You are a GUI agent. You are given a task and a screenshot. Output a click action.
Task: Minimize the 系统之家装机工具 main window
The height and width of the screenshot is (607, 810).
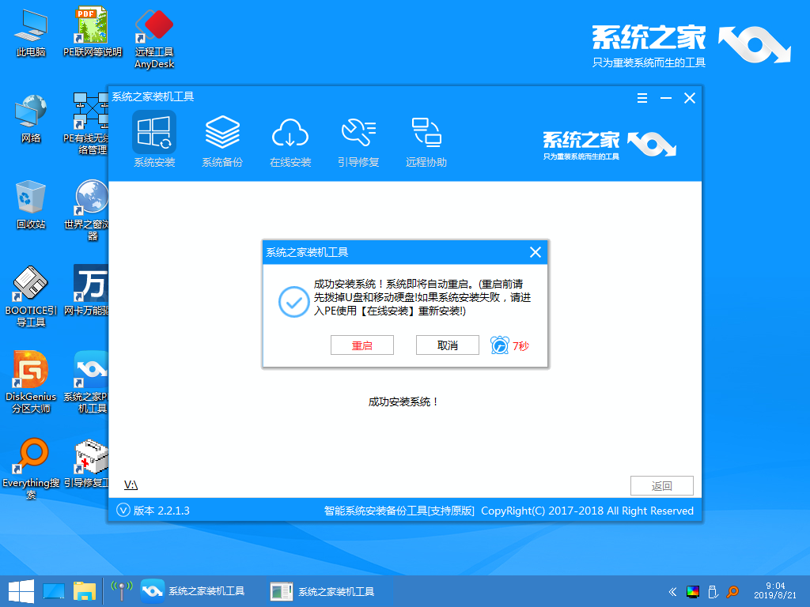[x=666, y=98]
